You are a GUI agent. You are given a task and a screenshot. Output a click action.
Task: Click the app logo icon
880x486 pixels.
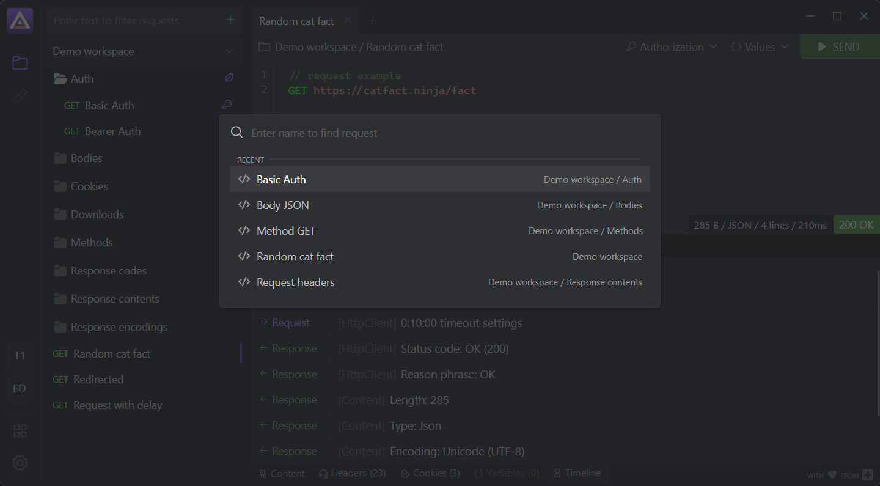point(20,21)
